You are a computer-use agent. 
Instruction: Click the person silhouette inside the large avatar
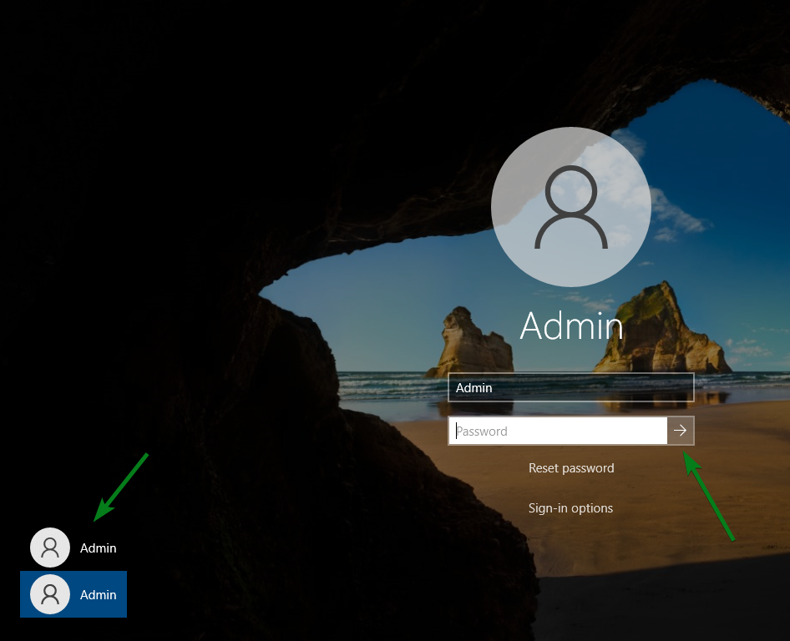click(571, 209)
